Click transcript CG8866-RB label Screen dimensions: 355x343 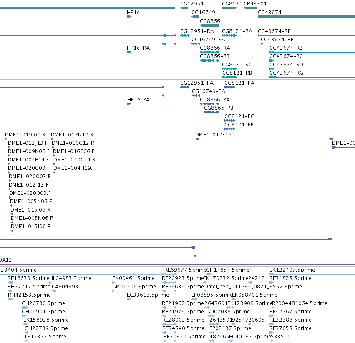tap(215, 56)
